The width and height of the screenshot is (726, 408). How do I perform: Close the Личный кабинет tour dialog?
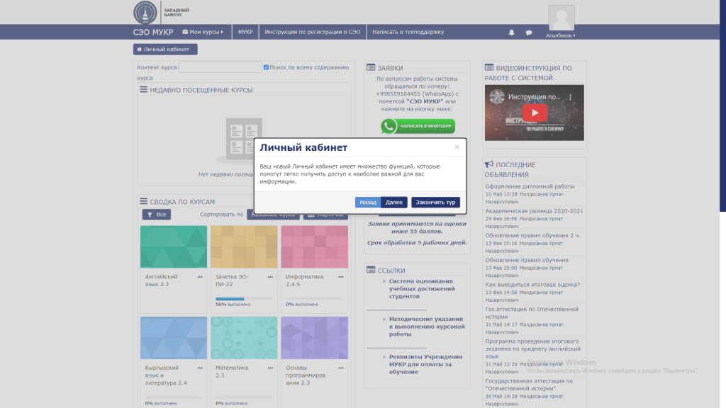click(x=457, y=147)
